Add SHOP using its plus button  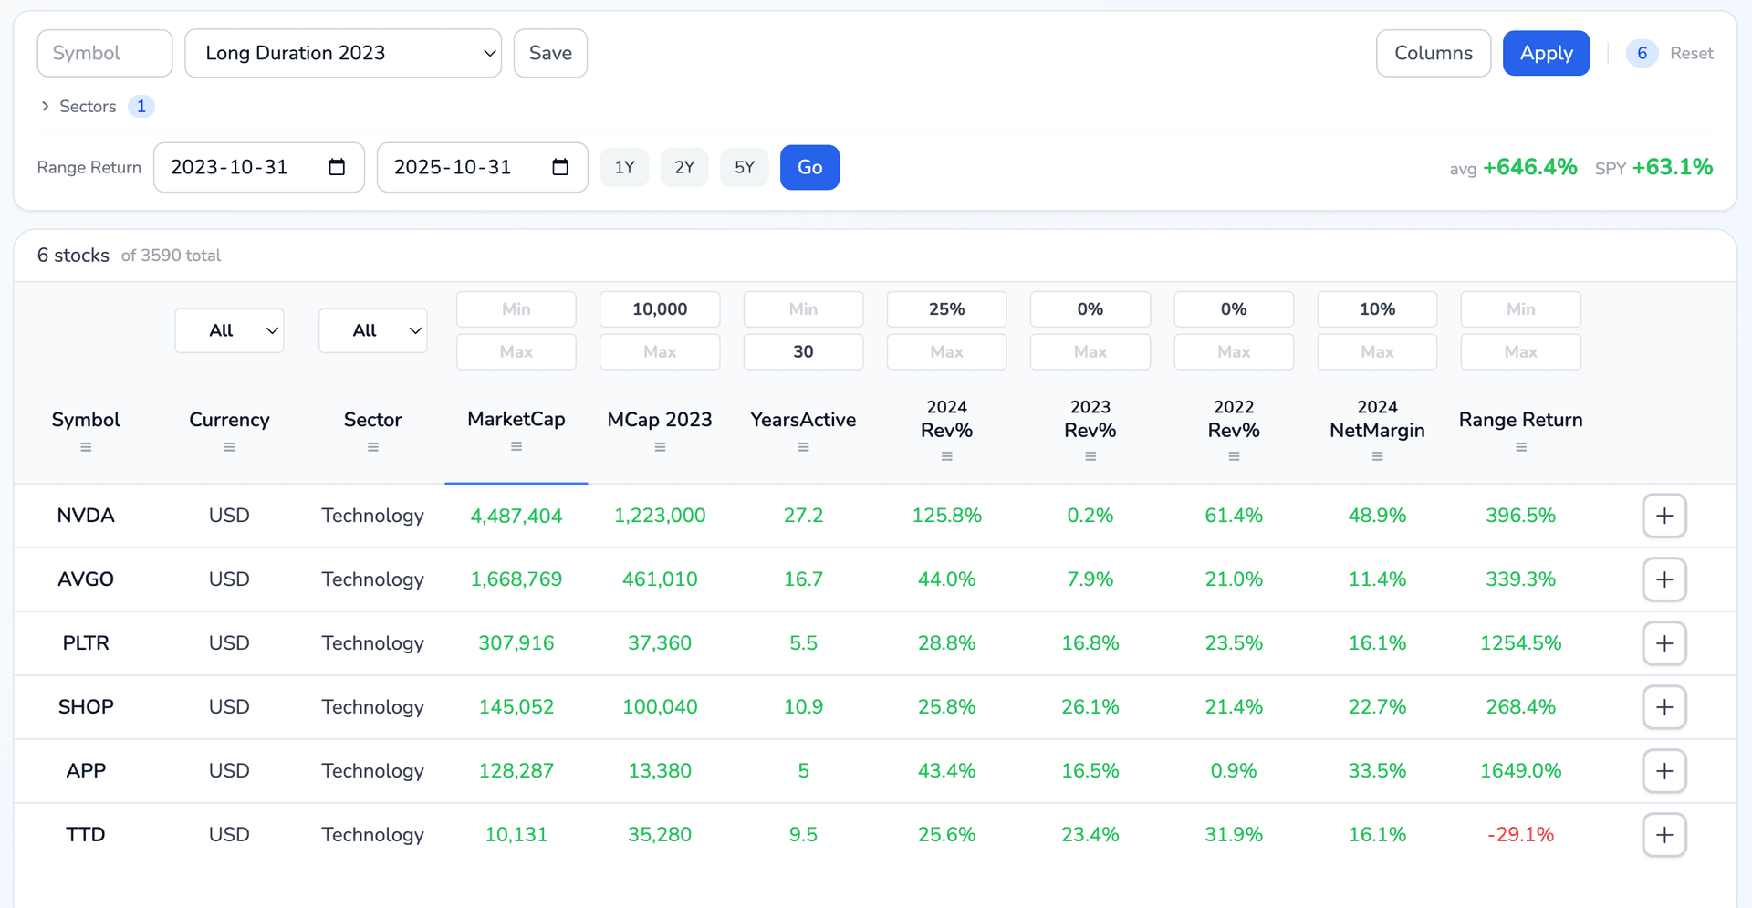tap(1664, 707)
